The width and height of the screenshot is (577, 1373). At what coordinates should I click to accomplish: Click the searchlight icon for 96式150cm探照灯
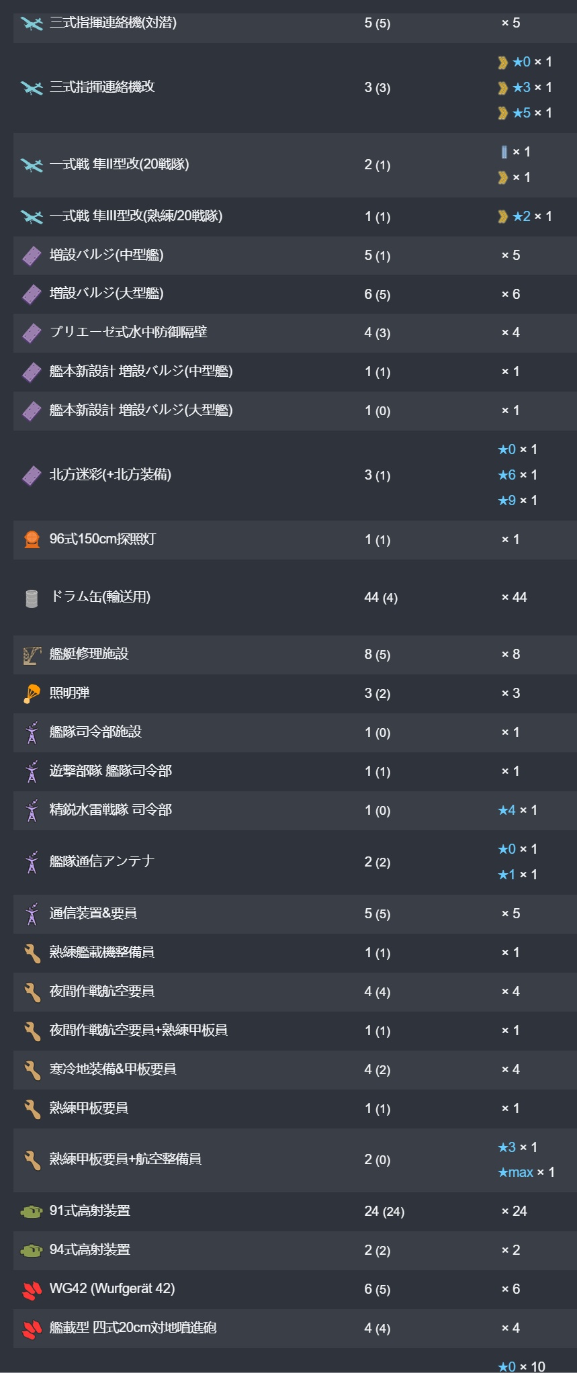coord(32,539)
